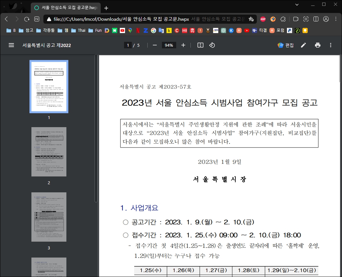Screen dimensions: 342x277
Task: Click the fit-to-page icon
Action: click(x=200, y=45)
